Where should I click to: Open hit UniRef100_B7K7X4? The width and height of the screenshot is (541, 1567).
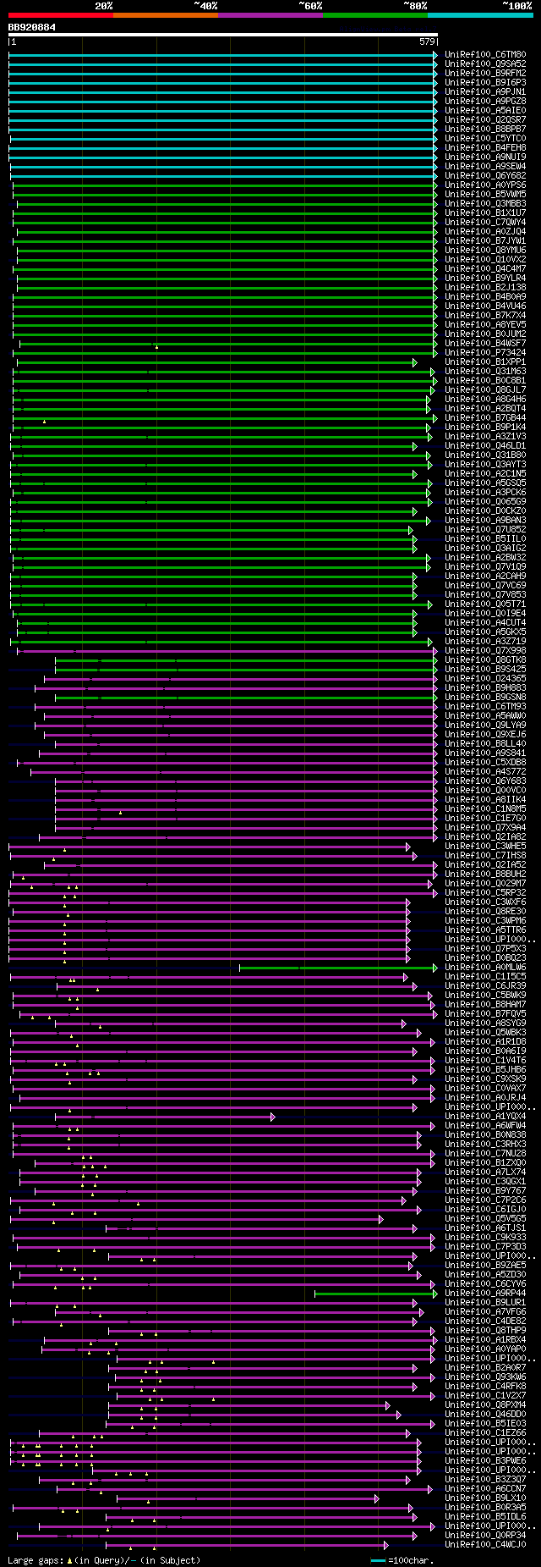tap(485, 316)
